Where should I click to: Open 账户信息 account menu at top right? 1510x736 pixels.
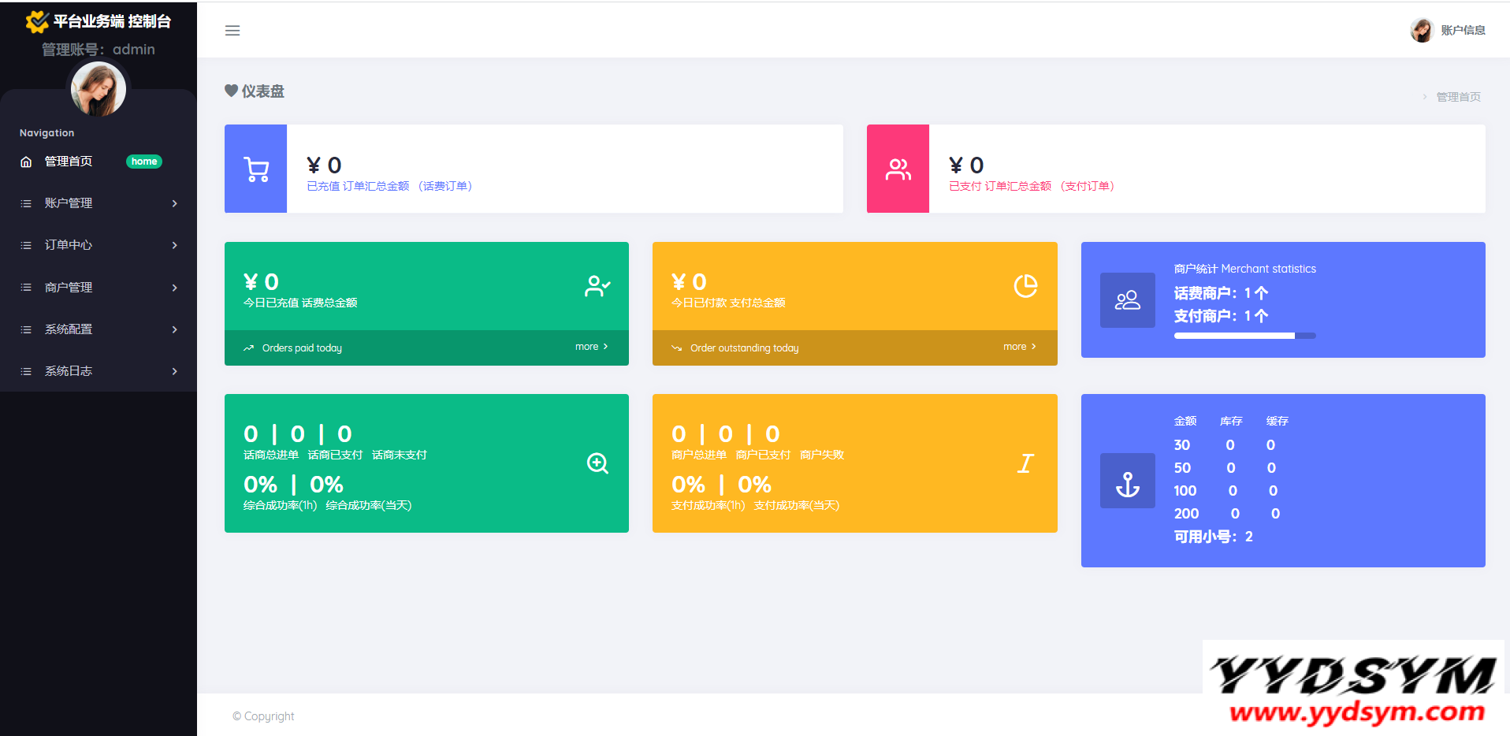(x=1449, y=31)
